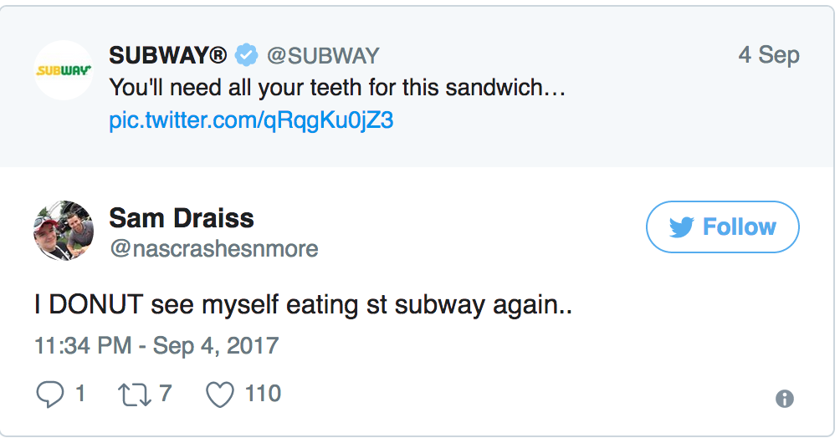Click the retweet arrows icon
This screenshot has width=840, height=438.
point(135,394)
